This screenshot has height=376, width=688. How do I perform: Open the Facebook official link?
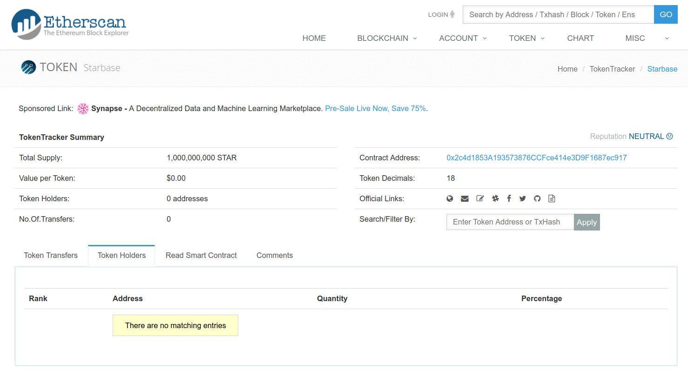(509, 198)
